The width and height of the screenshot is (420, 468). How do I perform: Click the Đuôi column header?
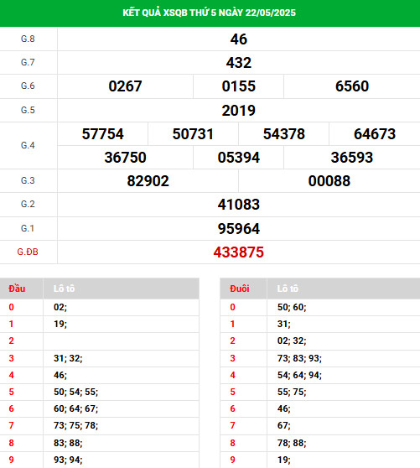point(240,289)
